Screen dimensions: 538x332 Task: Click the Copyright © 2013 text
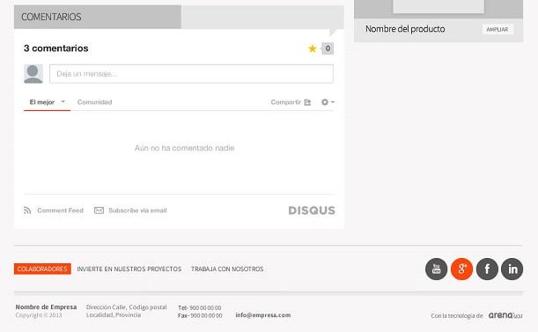(39, 315)
